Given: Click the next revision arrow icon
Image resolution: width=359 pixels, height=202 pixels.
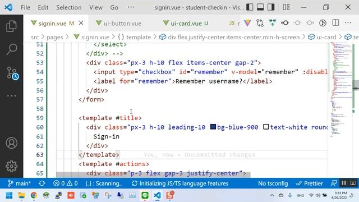Looking at the screenshot, I should coord(310,23).
